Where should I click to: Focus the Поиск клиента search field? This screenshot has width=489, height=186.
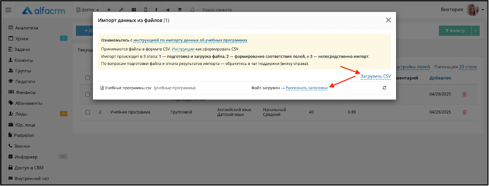coord(217,10)
